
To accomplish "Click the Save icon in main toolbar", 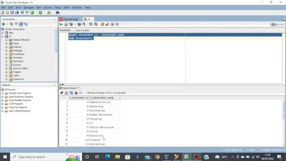I will tap(12, 13).
